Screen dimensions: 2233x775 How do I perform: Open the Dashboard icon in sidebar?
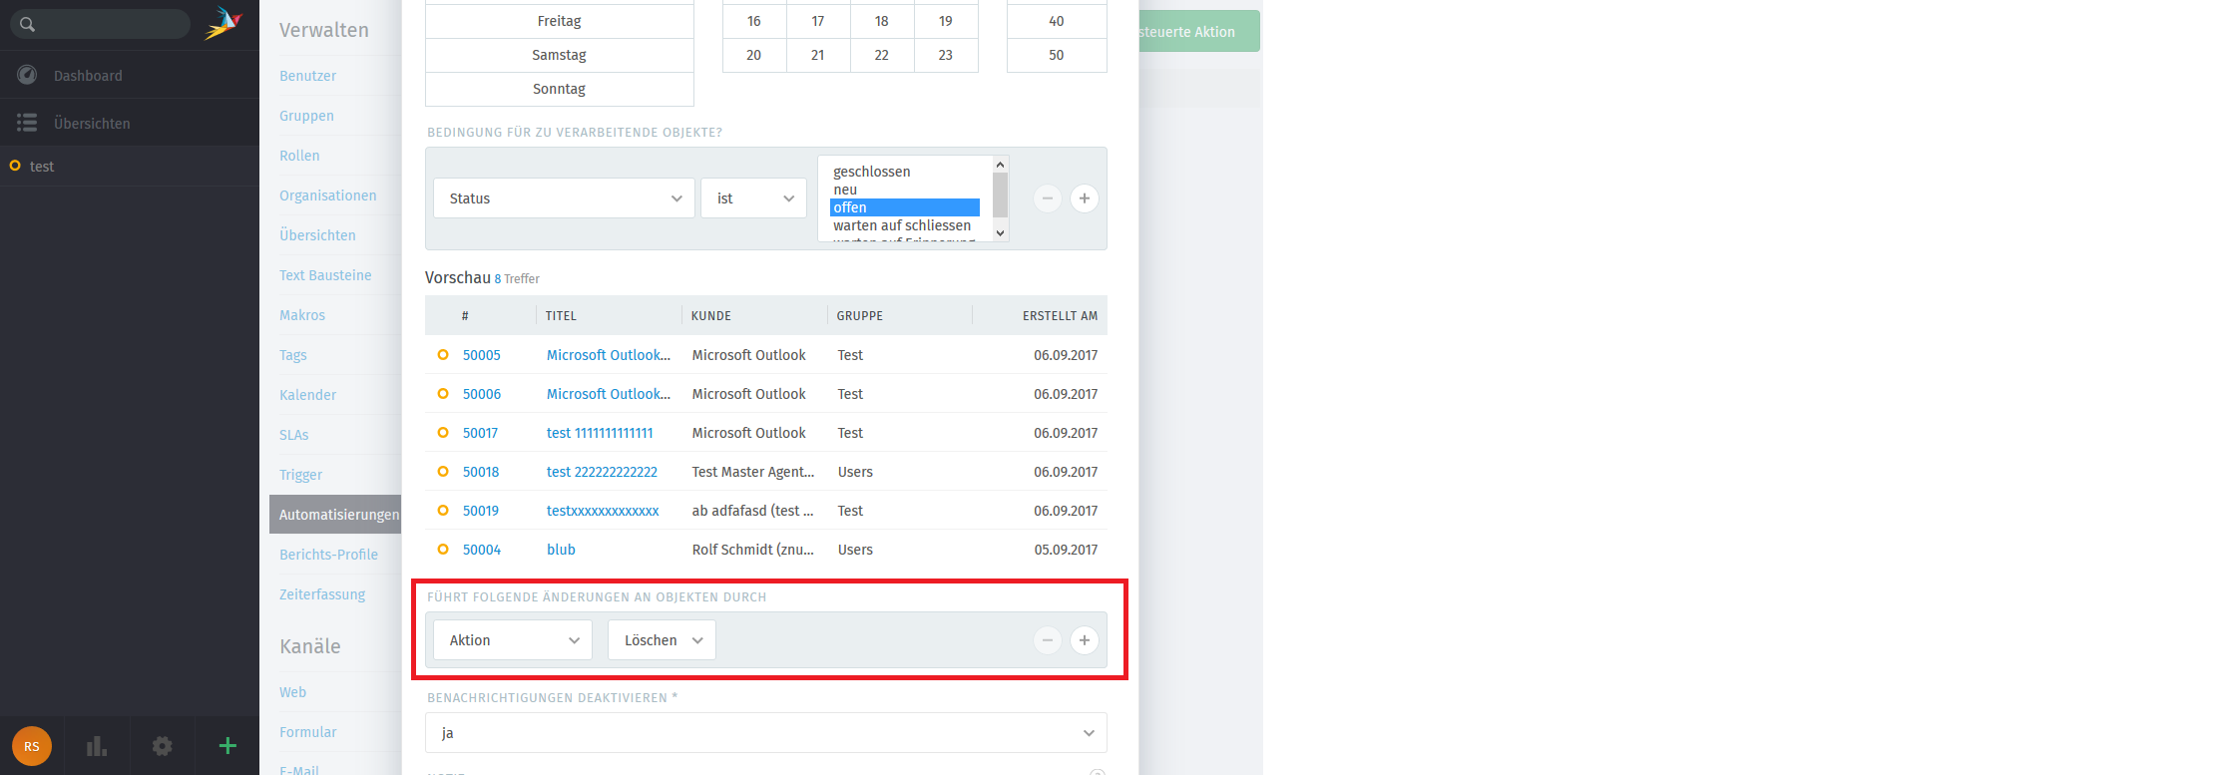coord(27,75)
